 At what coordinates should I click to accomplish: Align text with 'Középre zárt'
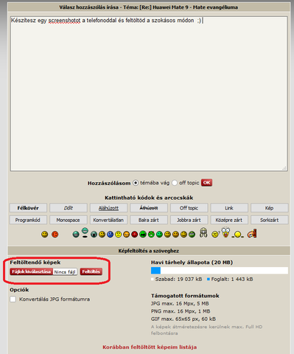tap(229, 220)
